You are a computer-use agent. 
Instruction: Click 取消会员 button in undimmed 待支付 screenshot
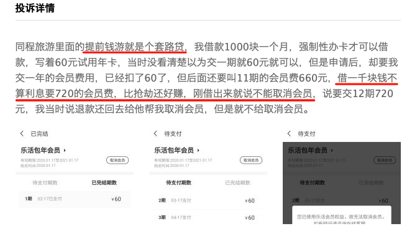[x=251, y=160]
